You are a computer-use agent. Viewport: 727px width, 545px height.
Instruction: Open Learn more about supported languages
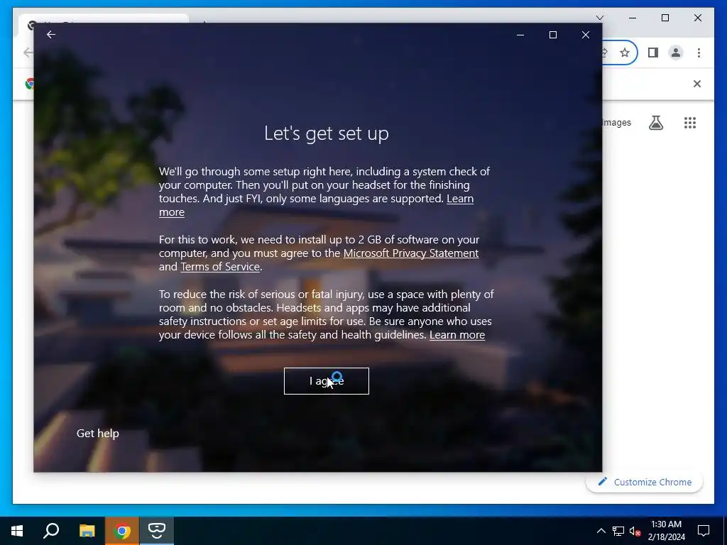pyautogui.click(x=460, y=199)
